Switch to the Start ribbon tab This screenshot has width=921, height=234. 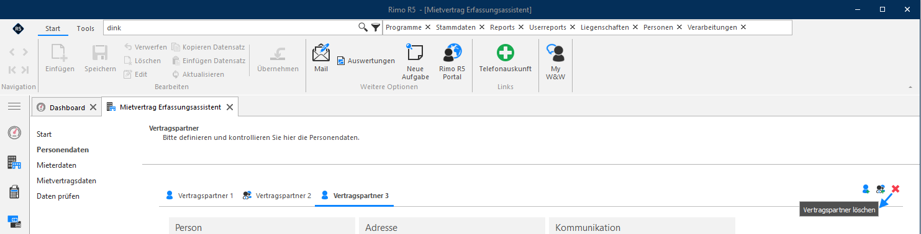pos(53,28)
